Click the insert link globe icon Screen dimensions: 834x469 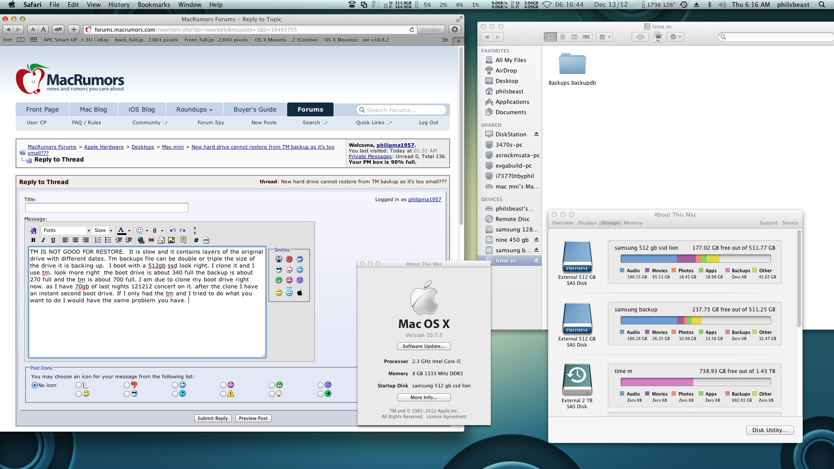click(x=141, y=240)
